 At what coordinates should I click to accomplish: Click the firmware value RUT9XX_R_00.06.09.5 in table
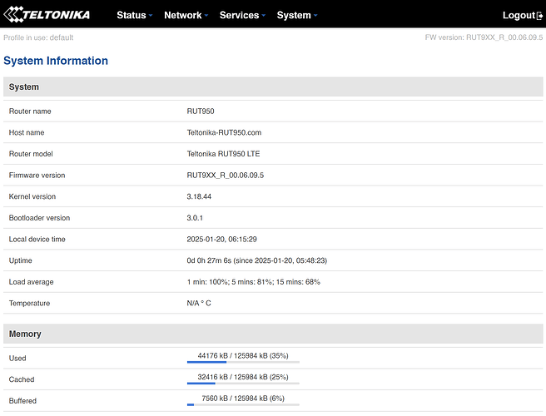226,175
